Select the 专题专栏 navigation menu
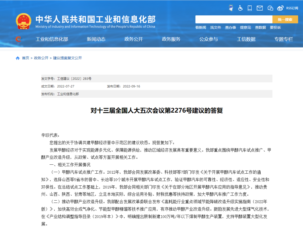The image size is (303, 228). (284, 39)
